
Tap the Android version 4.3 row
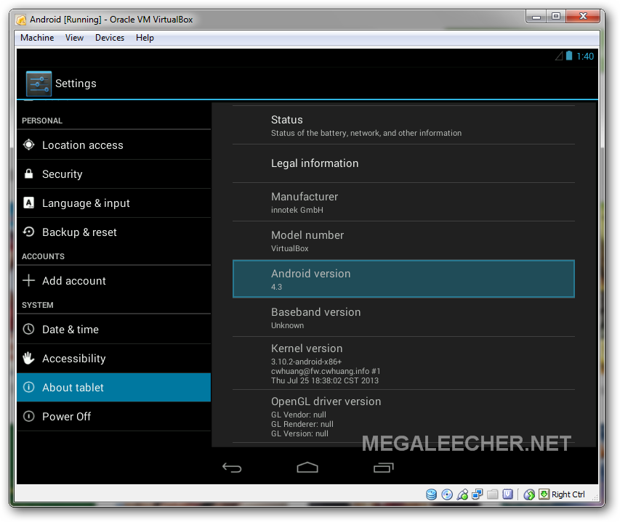click(403, 279)
